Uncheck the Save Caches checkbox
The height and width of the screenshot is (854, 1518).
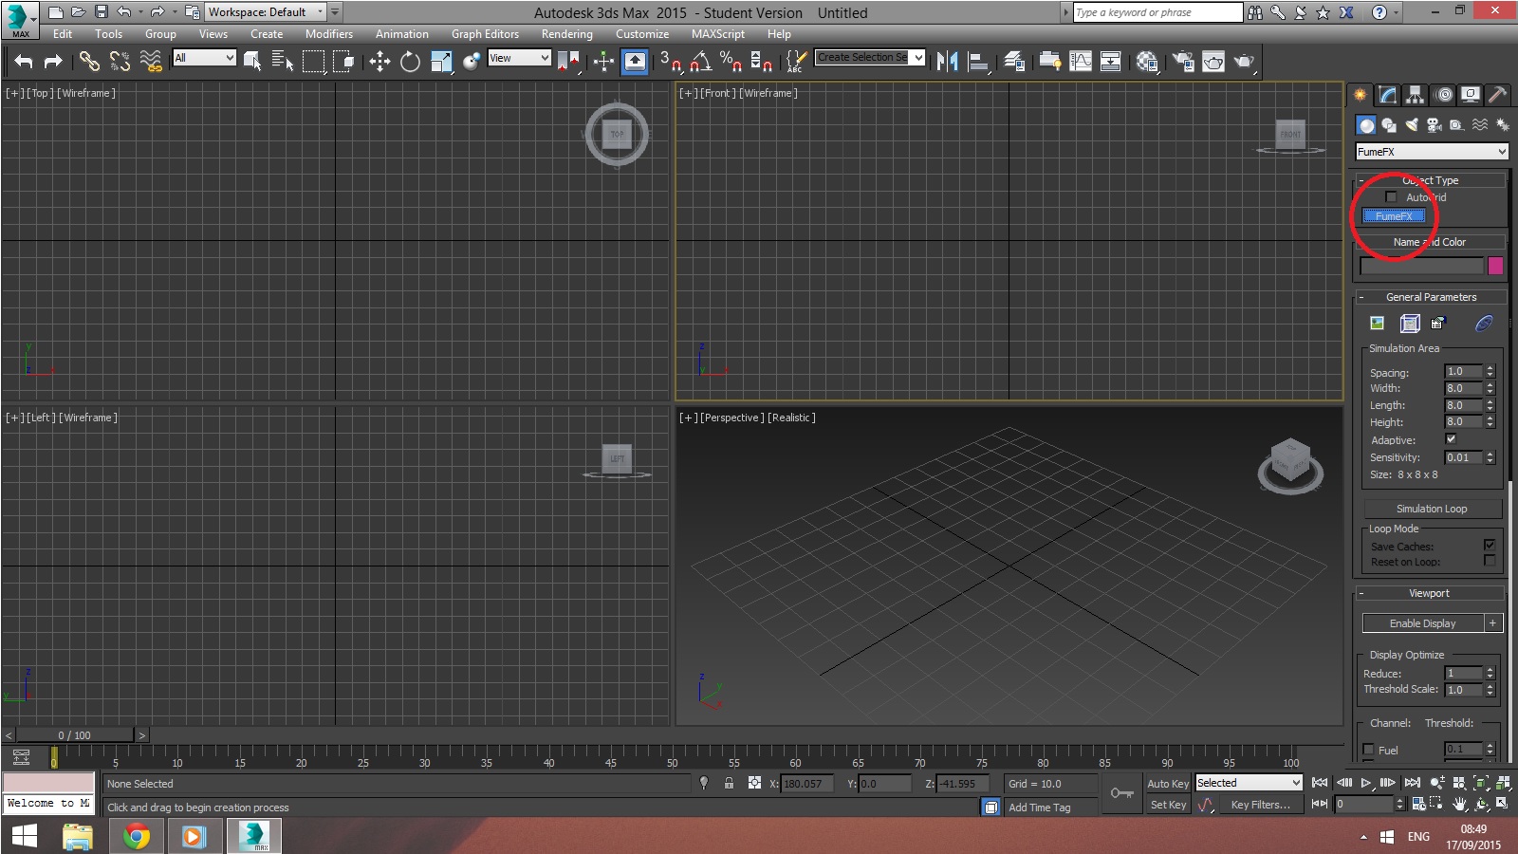(1489, 545)
